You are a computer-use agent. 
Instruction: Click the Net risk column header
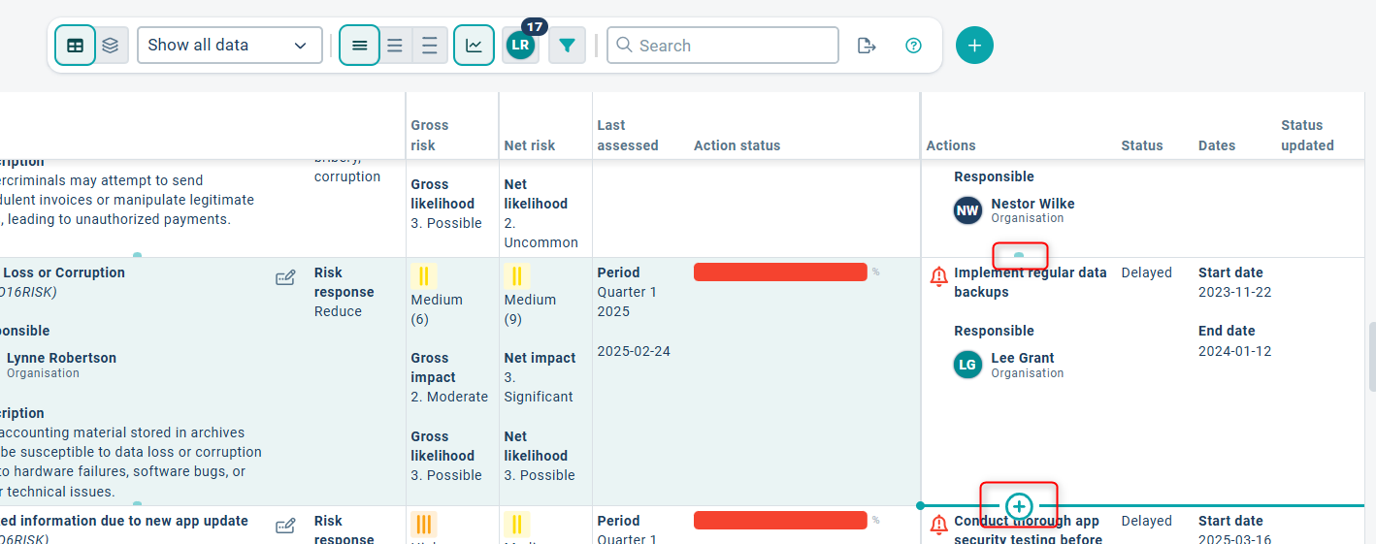[530, 145]
